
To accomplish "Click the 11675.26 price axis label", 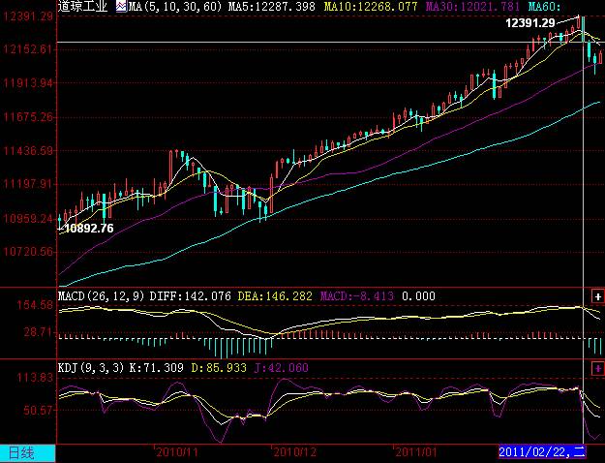I will click(x=28, y=117).
